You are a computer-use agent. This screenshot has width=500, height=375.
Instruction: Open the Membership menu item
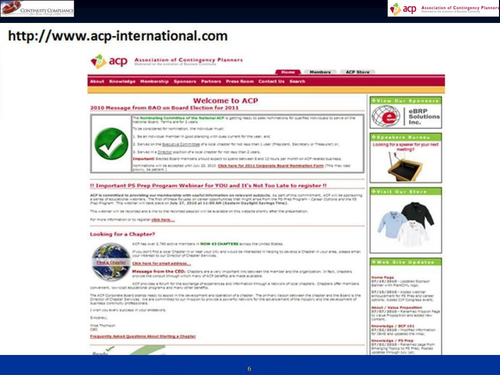coord(154,82)
